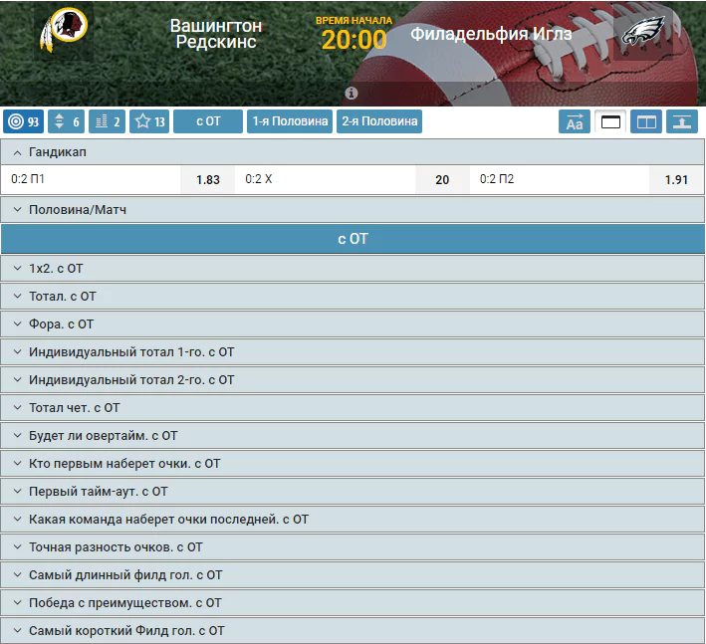This screenshot has width=706, height=644.
Task: Collapse the Гандикап section
Action: [353, 152]
